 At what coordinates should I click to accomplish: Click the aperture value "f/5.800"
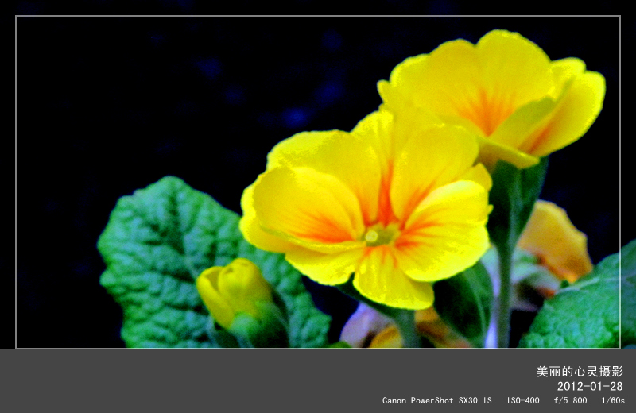pos(570,400)
